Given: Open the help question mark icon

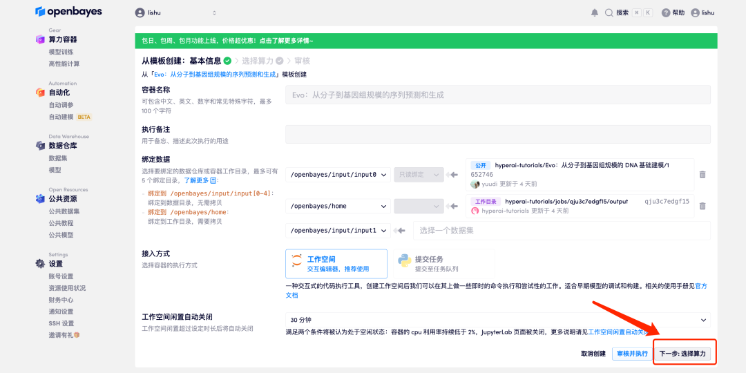Looking at the screenshot, I should coord(666,12).
